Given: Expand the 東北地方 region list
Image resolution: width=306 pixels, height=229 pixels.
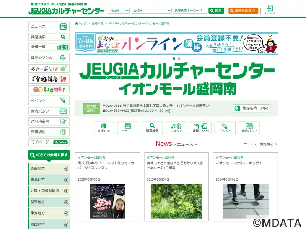Looking at the screenshot, I should [x=49, y=180].
